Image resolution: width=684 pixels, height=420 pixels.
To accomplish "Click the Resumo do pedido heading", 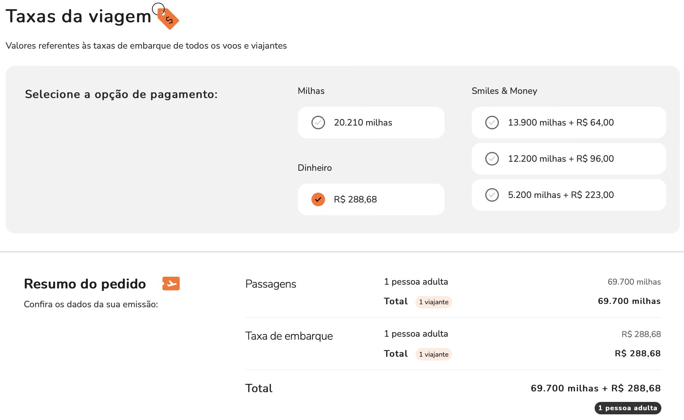I will coord(85,284).
